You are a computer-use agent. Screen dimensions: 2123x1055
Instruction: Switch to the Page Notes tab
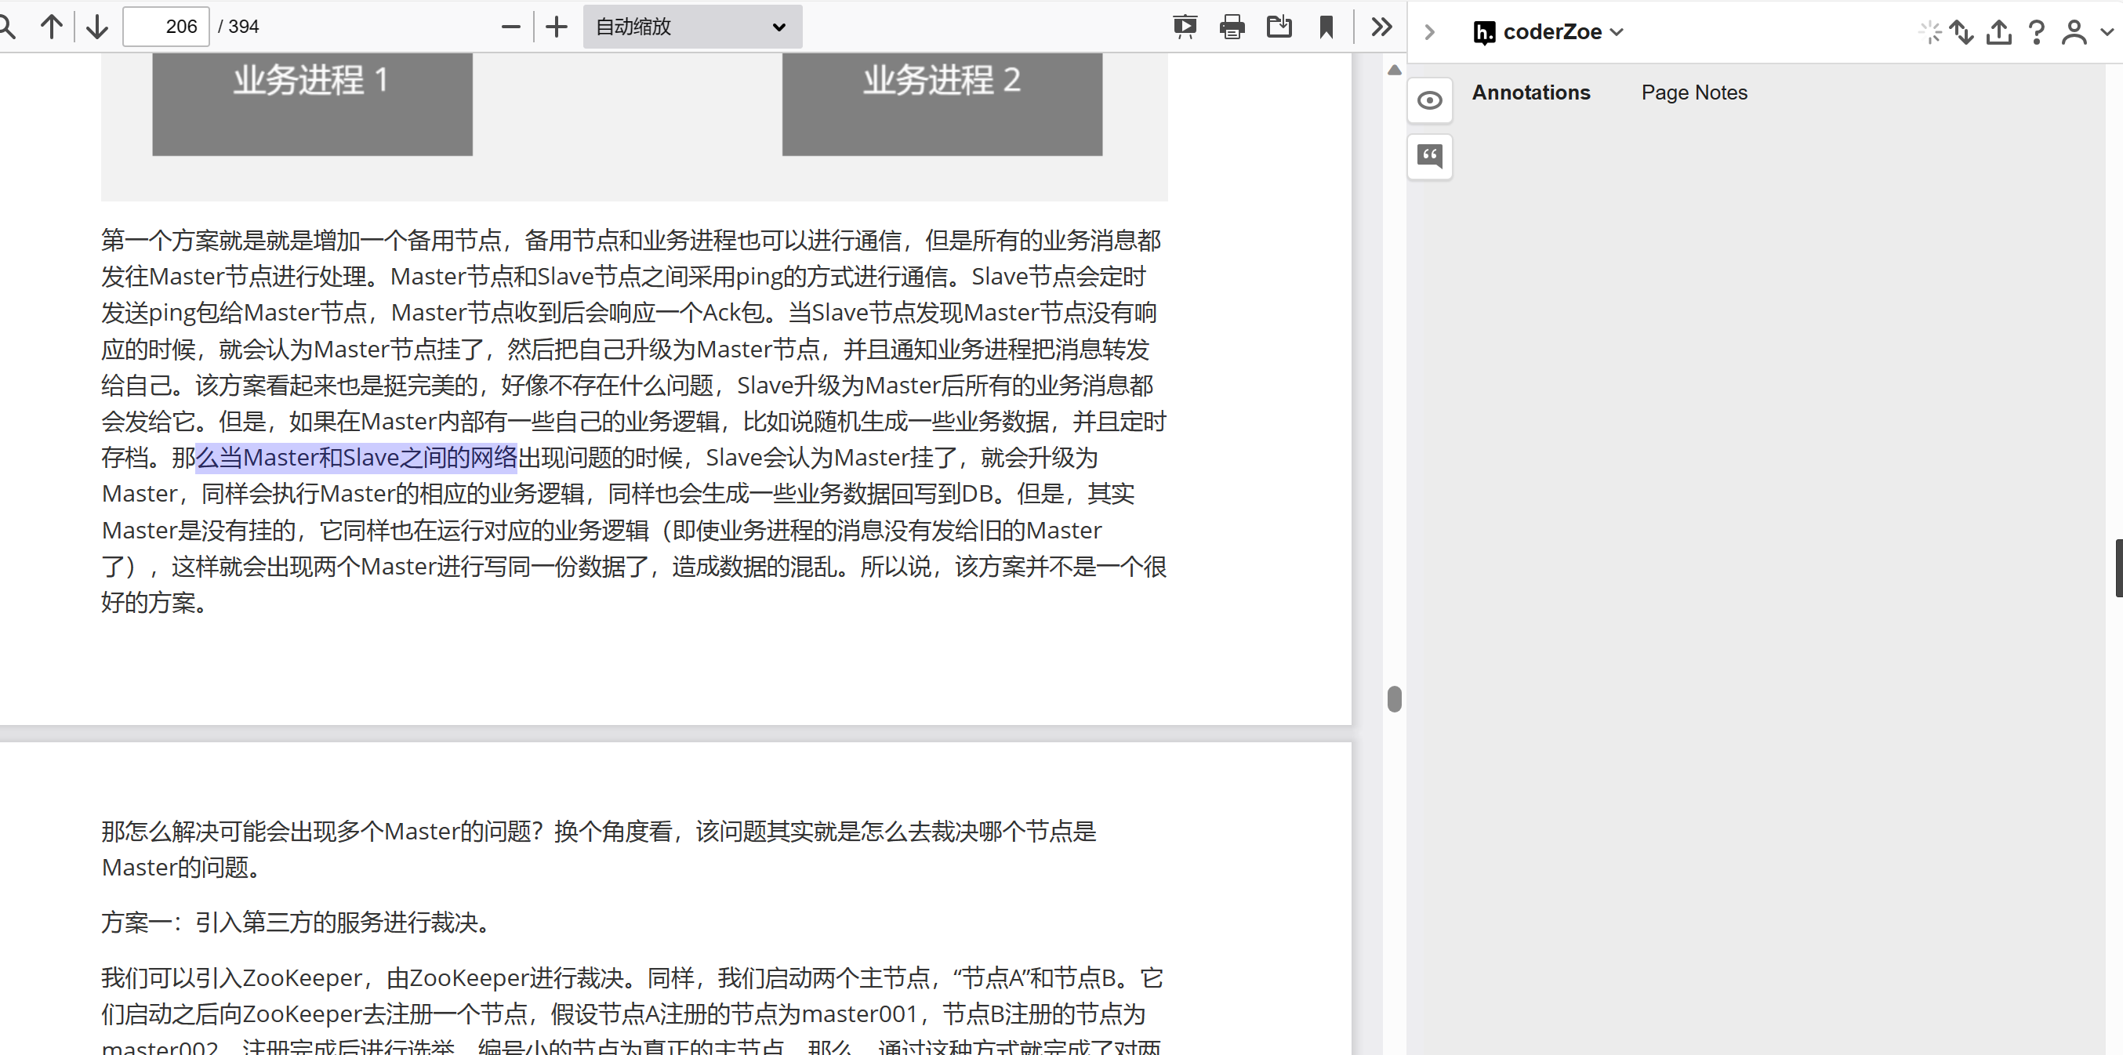(x=1694, y=92)
